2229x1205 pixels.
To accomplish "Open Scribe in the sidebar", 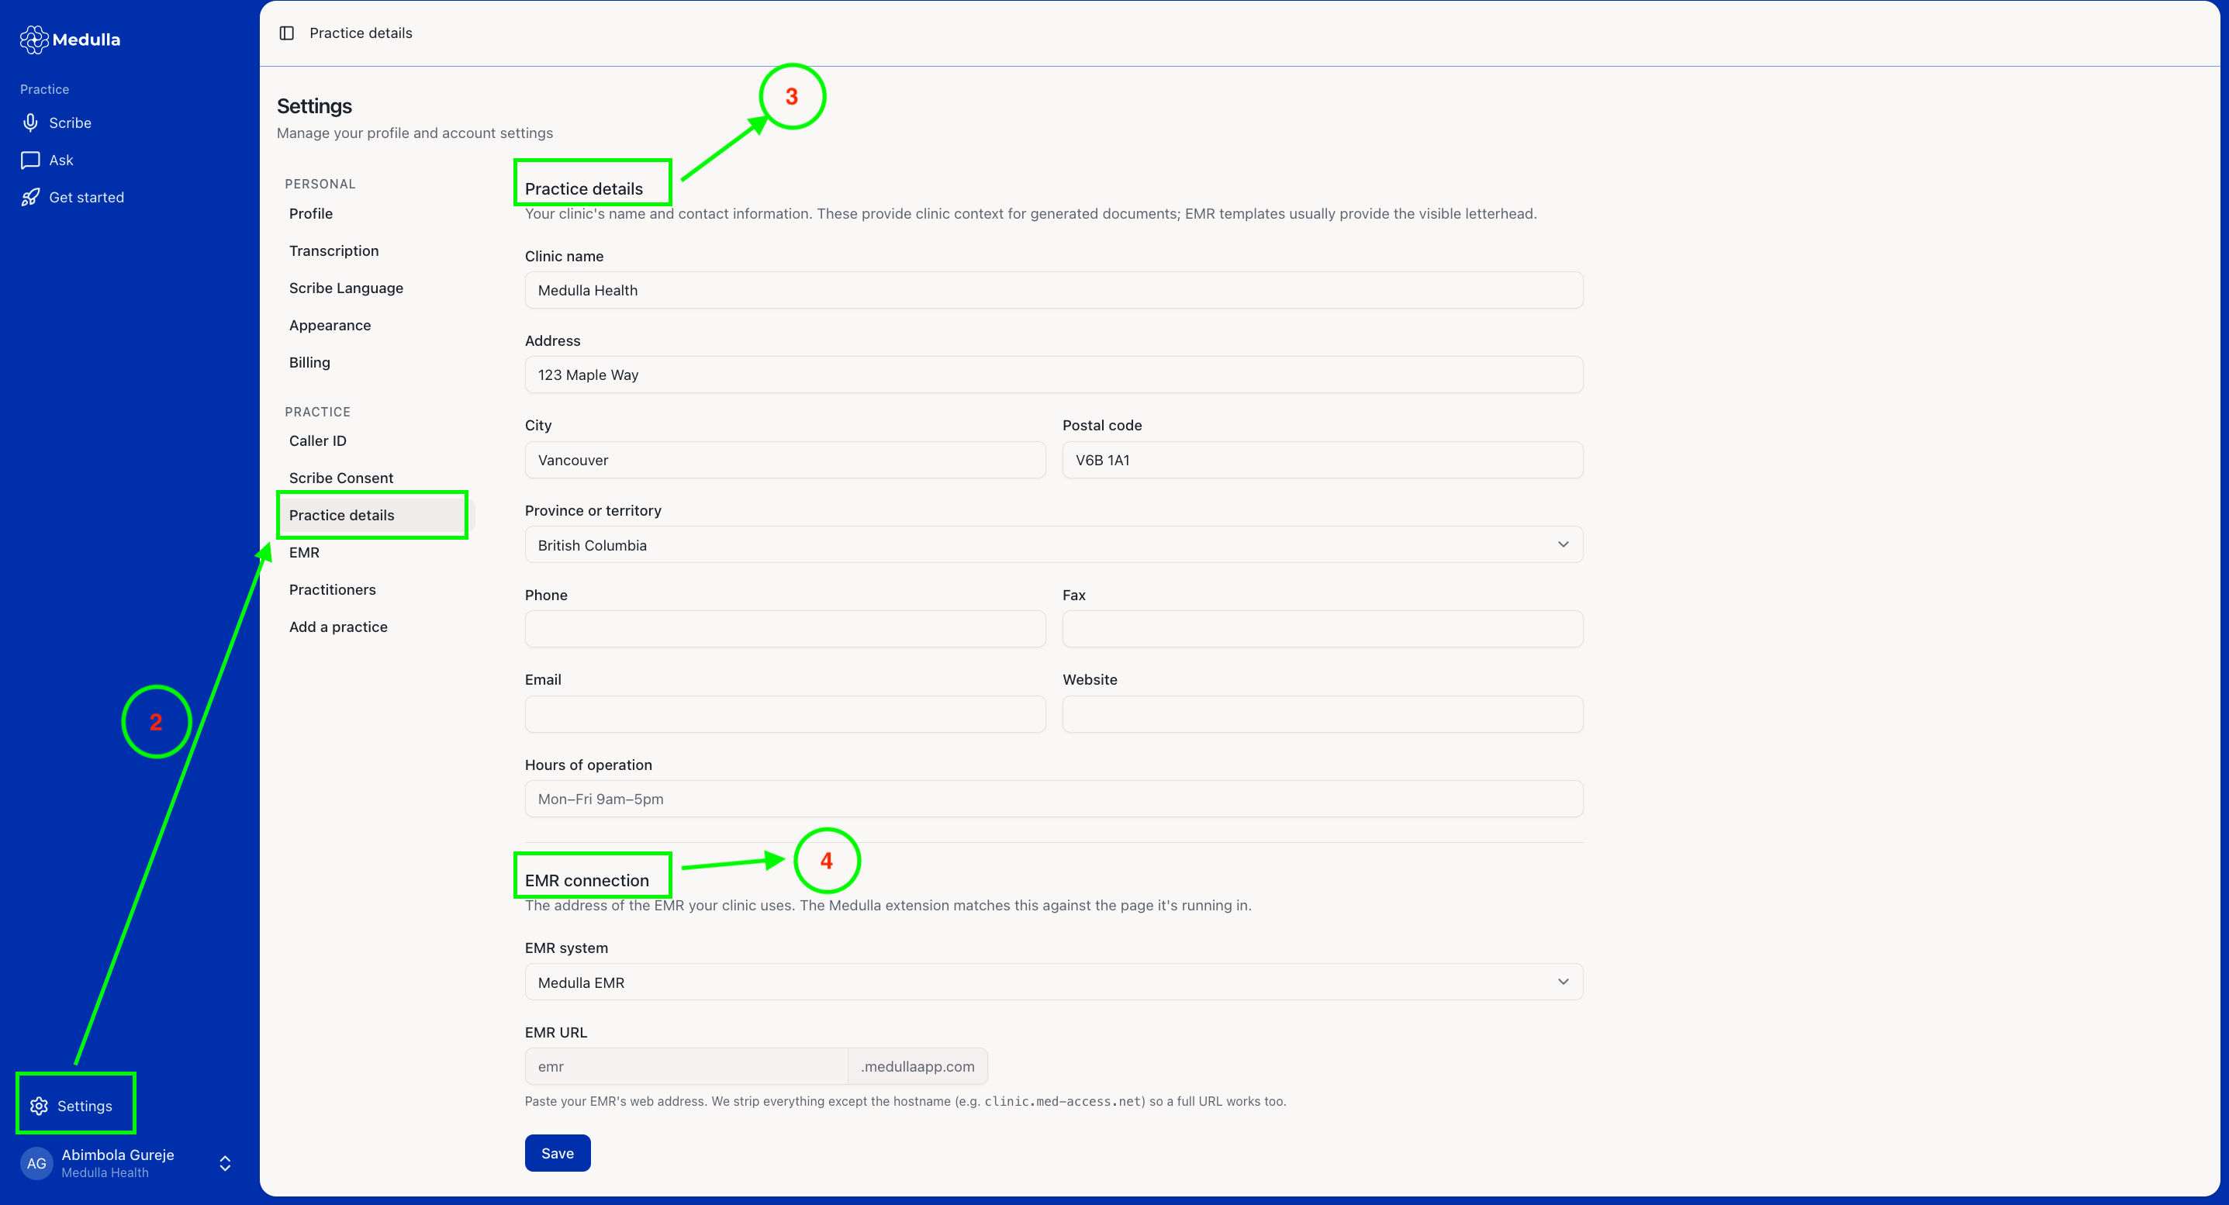I will click(70, 123).
